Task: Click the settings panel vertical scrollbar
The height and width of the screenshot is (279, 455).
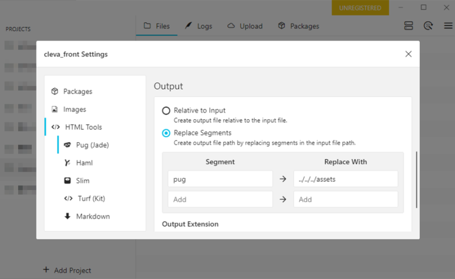Action: click(x=417, y=180)
